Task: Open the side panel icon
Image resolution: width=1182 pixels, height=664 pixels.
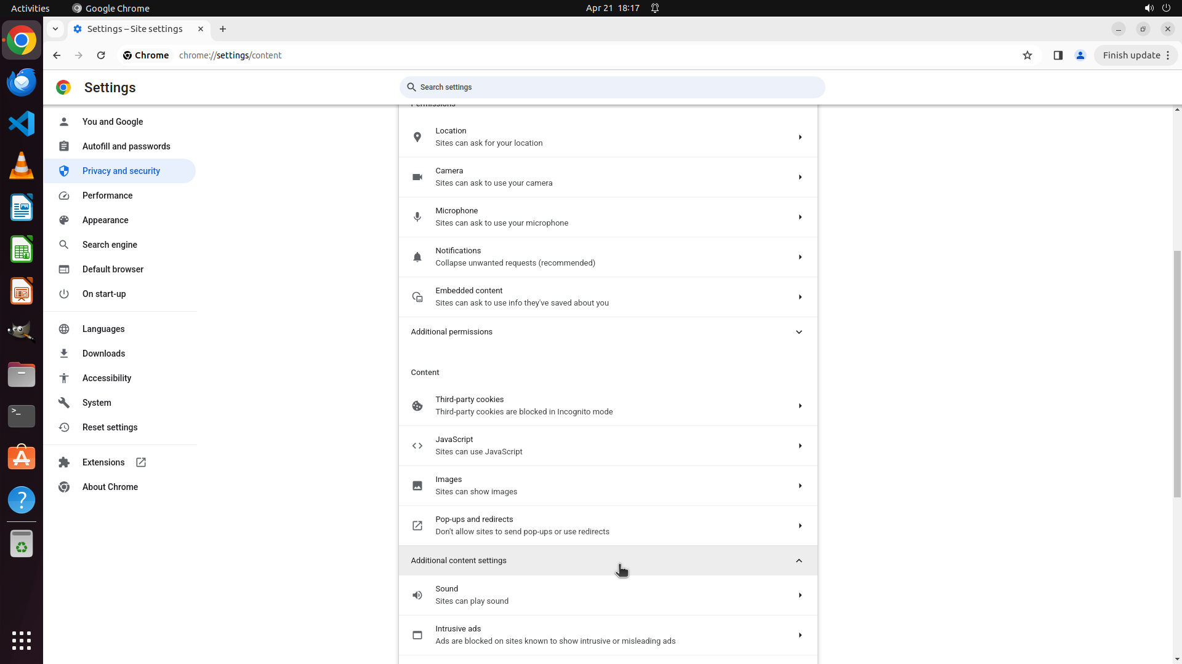Action: point(1058,55)
